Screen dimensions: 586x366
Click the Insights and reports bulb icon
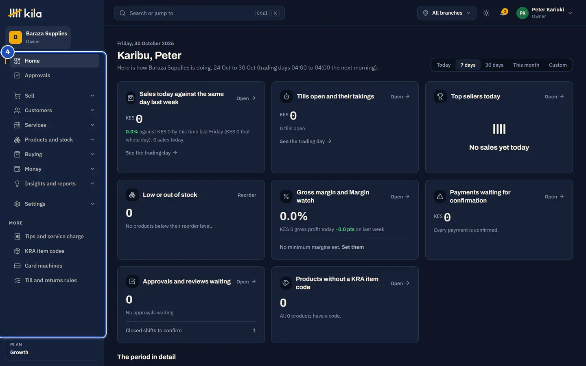click(x=17, y=183)
